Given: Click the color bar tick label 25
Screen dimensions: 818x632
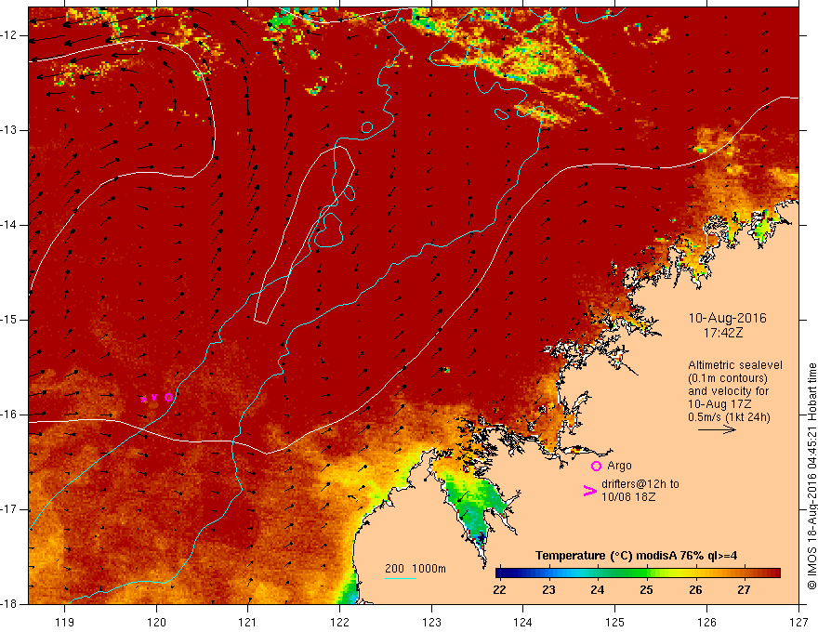Looking at the screenshot, I should point(646,590).
